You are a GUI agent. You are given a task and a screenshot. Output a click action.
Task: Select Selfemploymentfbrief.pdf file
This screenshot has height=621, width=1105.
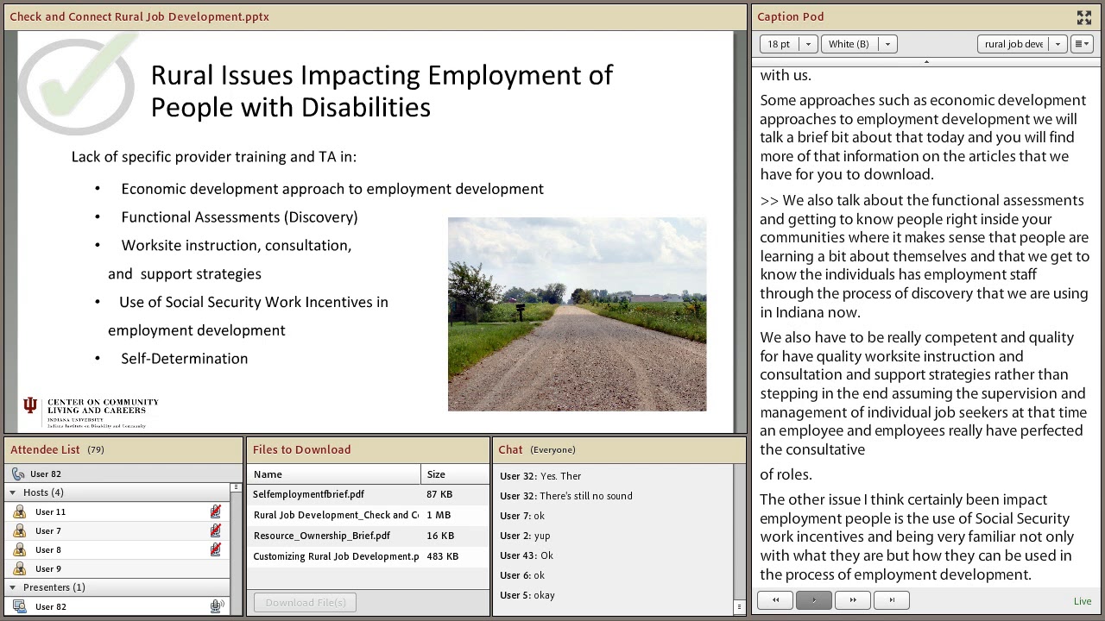point(368,494)
